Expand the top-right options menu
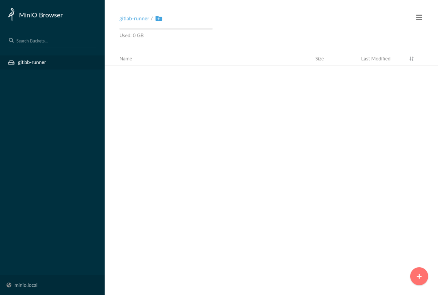Image resolution: width=438 pixels, height=295 pixels. [419, 17]
